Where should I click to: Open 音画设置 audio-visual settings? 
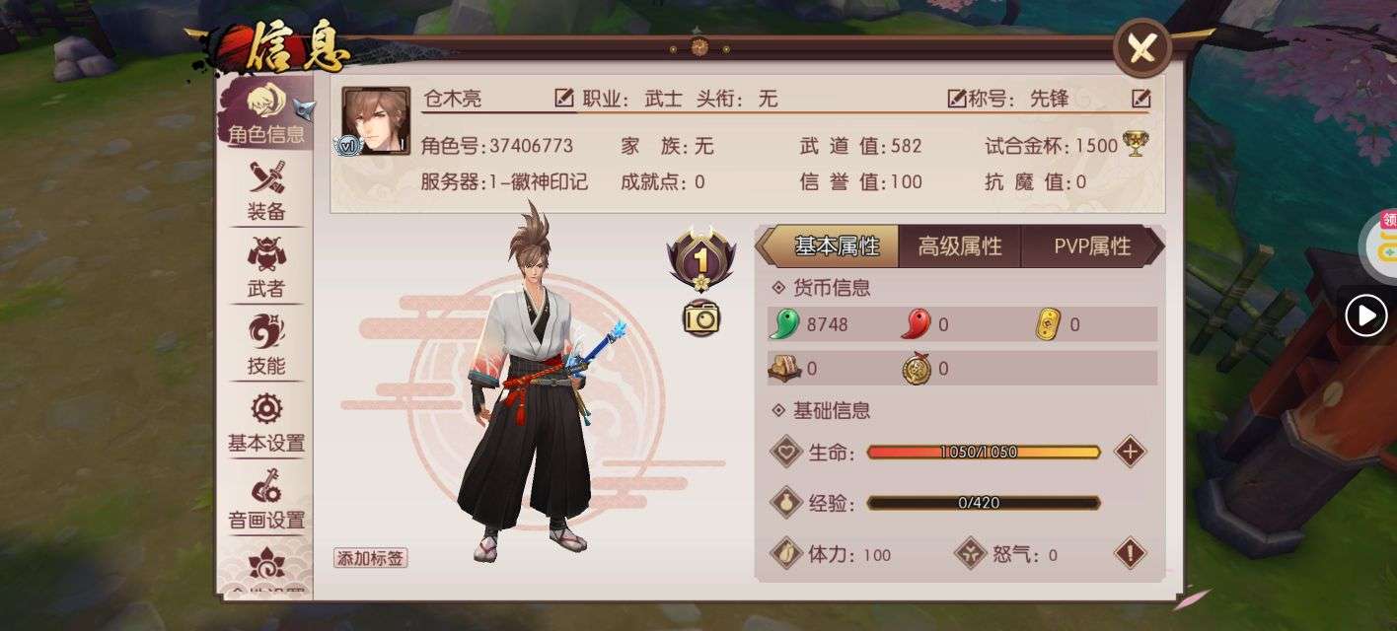click(265, 499)
